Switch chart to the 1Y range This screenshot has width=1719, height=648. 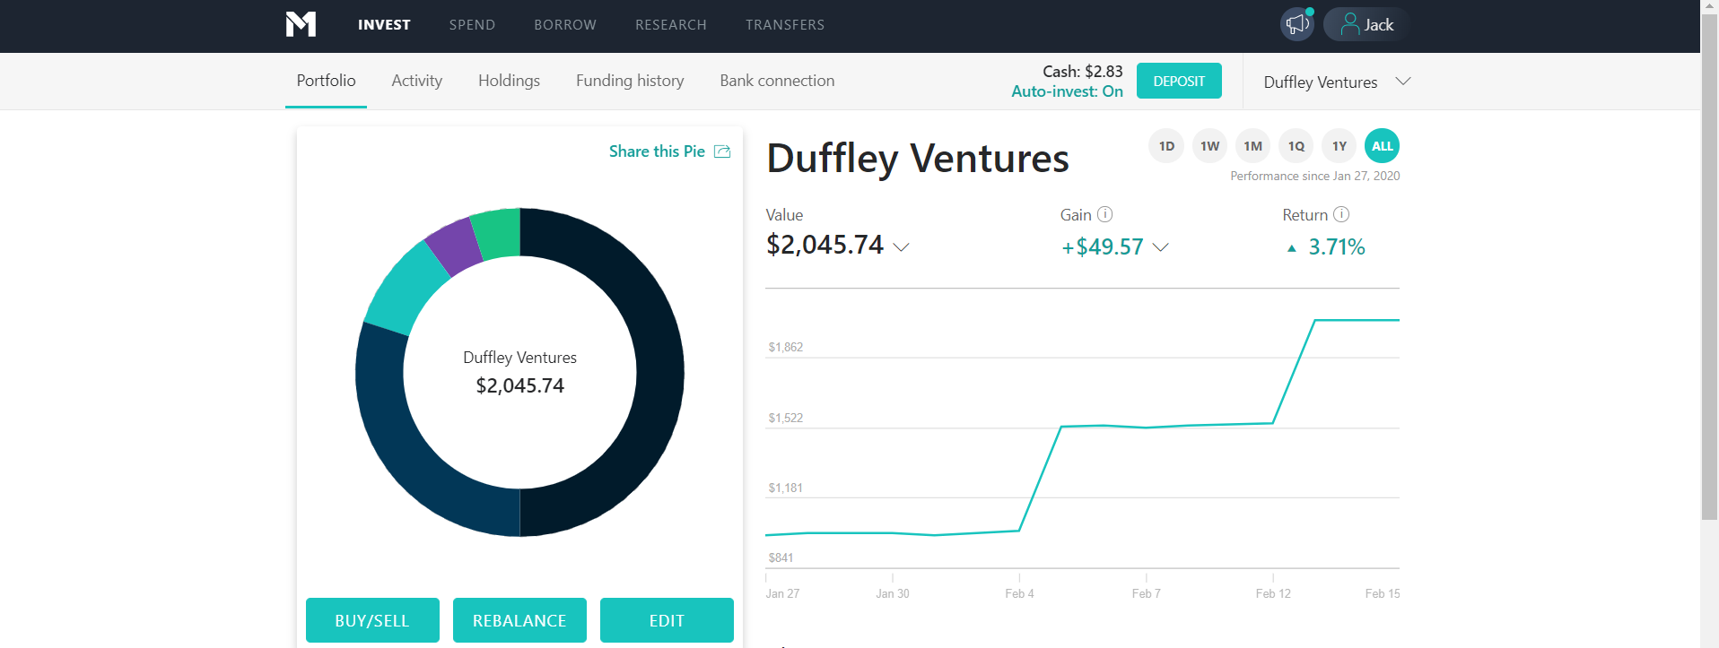point(1339,146)
